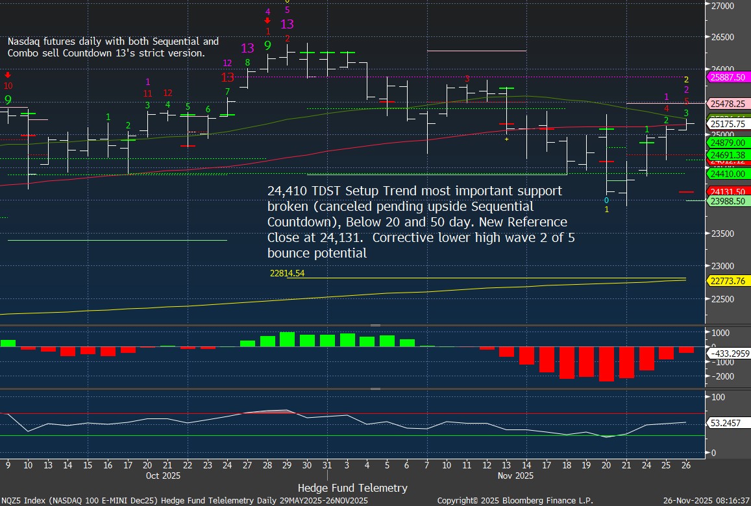Click the red down arrow above October 9
The width and height of the screenshot is (751, 506).
click(x=8, y=75)
